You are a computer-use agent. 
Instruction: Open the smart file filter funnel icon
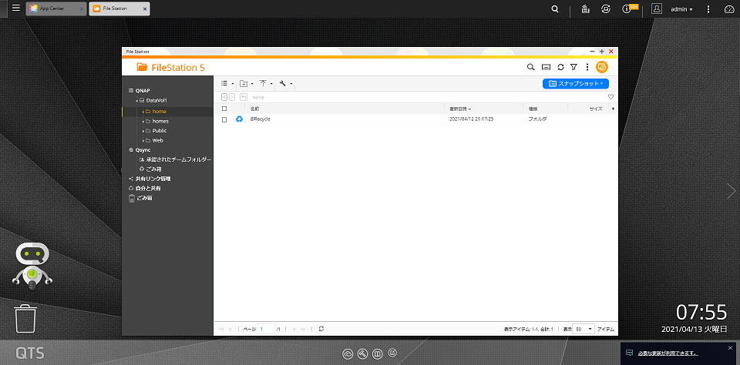[x=573, y=68]
